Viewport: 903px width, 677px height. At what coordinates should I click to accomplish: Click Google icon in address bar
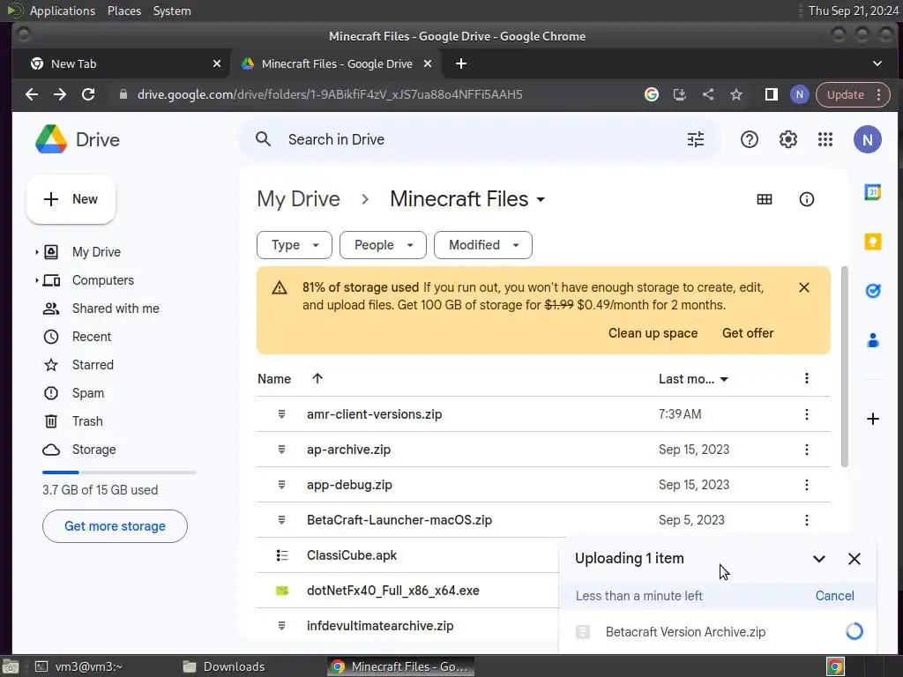[652, 94]
